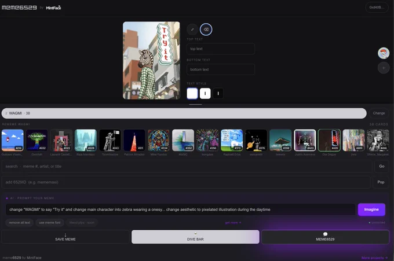Image resolution: width=394 pixels, height=261 pixels.
Task: Click the SAVE MEME button
Action: point(65,237)
